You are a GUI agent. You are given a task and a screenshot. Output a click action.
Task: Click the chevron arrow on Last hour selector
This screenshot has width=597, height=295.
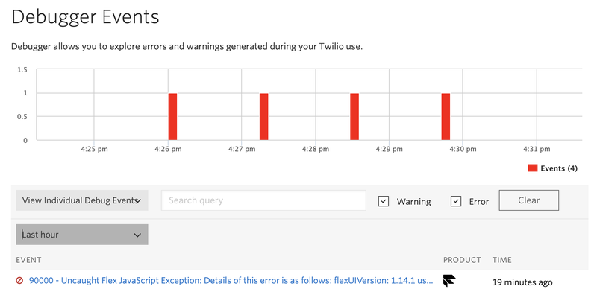137,235
